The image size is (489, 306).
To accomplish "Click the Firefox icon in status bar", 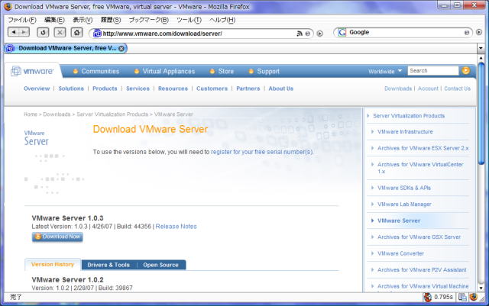I will 474,297.
